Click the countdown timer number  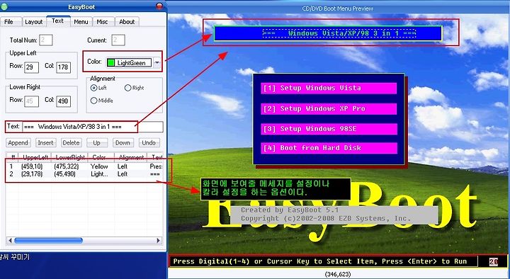[494, 262]
